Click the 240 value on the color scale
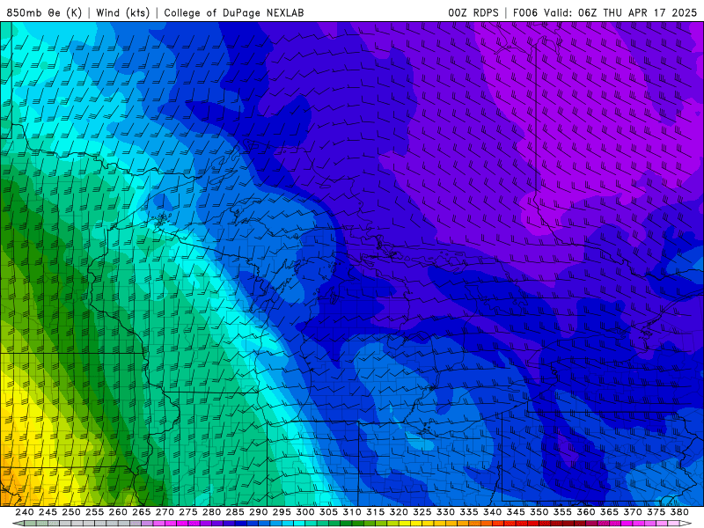The width and height of the screenshot is (704, 528). [x=25, y=512]
